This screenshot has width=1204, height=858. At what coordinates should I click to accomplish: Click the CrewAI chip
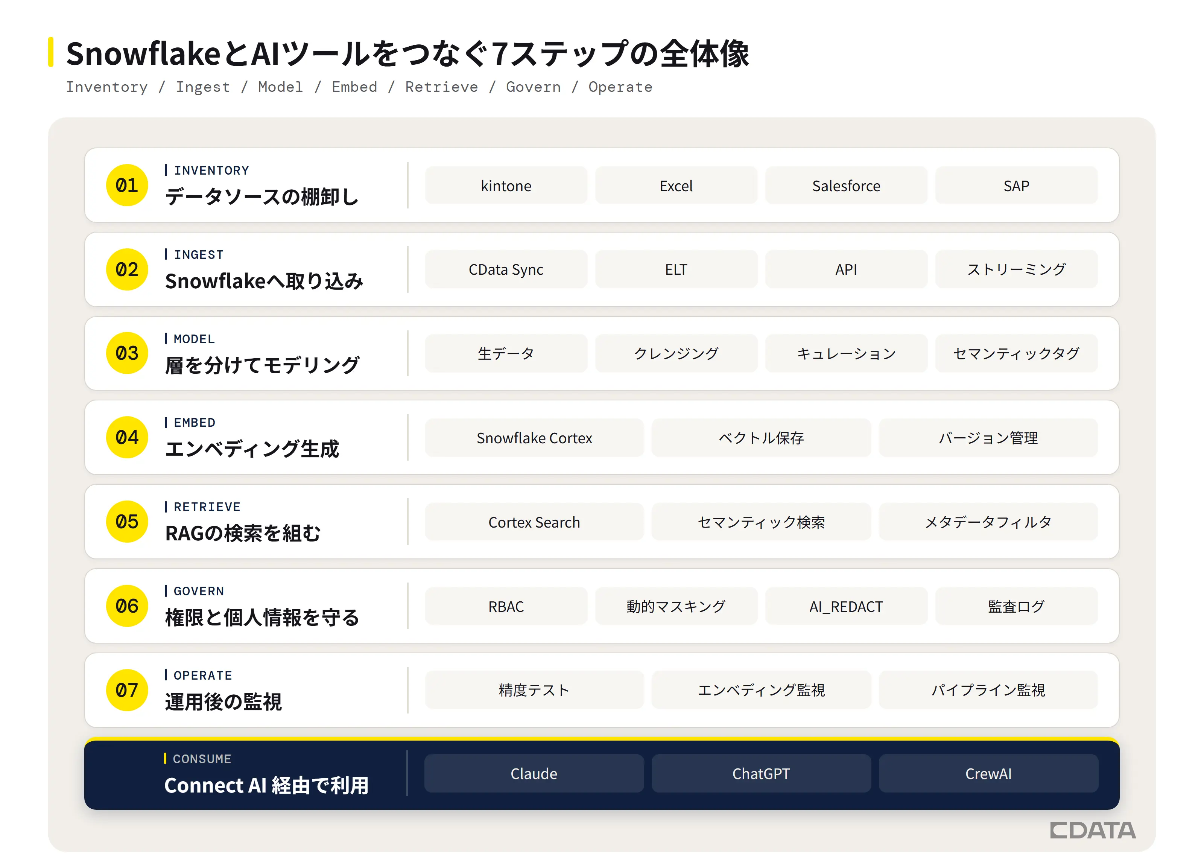[x=988, y=773]
